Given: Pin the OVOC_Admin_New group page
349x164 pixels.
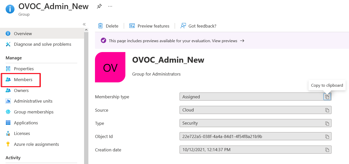Looking at the screenshot, I should [99, 7].
